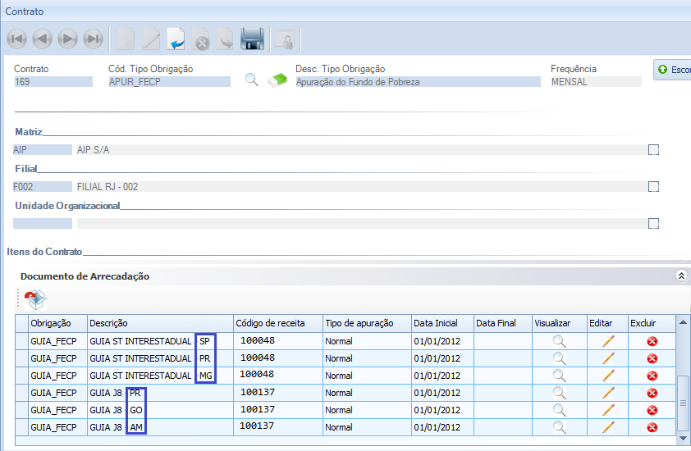
Task: Go to next record navigation button
Action: tap(67, 39)
